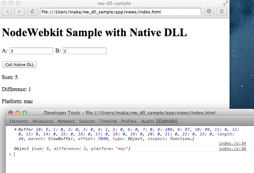This screenshot has width=254, height=173.
Task: Click the nw-dll-sample window title
Action: 114,3
